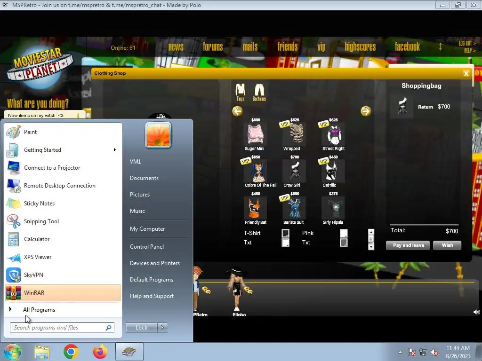Image resolution: width=482 pixels, height=361 pixels.
Task: Open the T-Shirt color swatch
Action: pyautogui.click(x=286, y=233)
